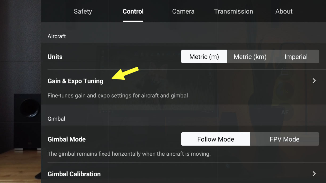Screen dimensions: 326x183
Task: Switch units to Imperial
Action: click(296, 57)
